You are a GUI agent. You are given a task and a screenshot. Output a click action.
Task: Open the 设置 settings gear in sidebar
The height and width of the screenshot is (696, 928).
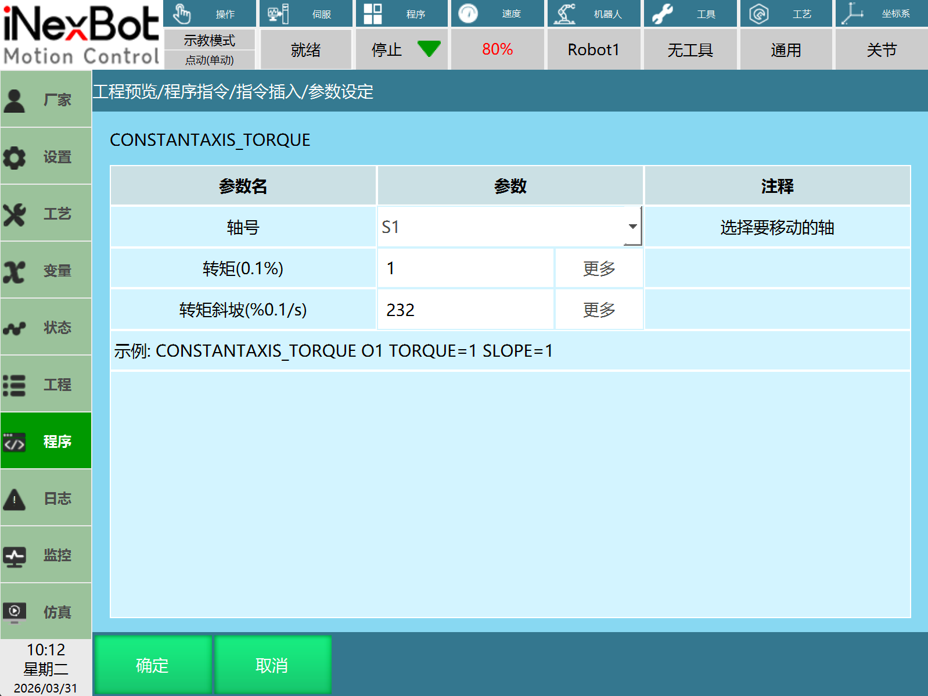point(15,157)
